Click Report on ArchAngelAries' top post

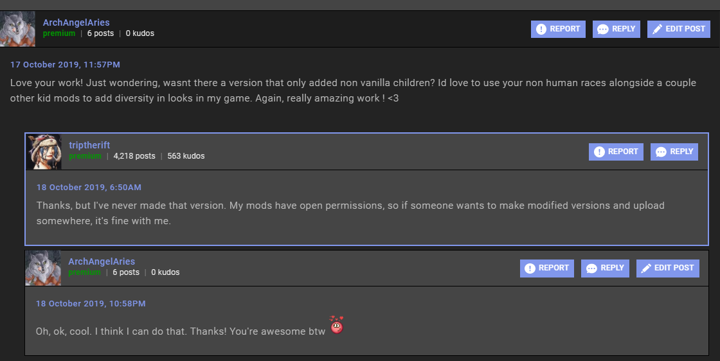(558, 29)
